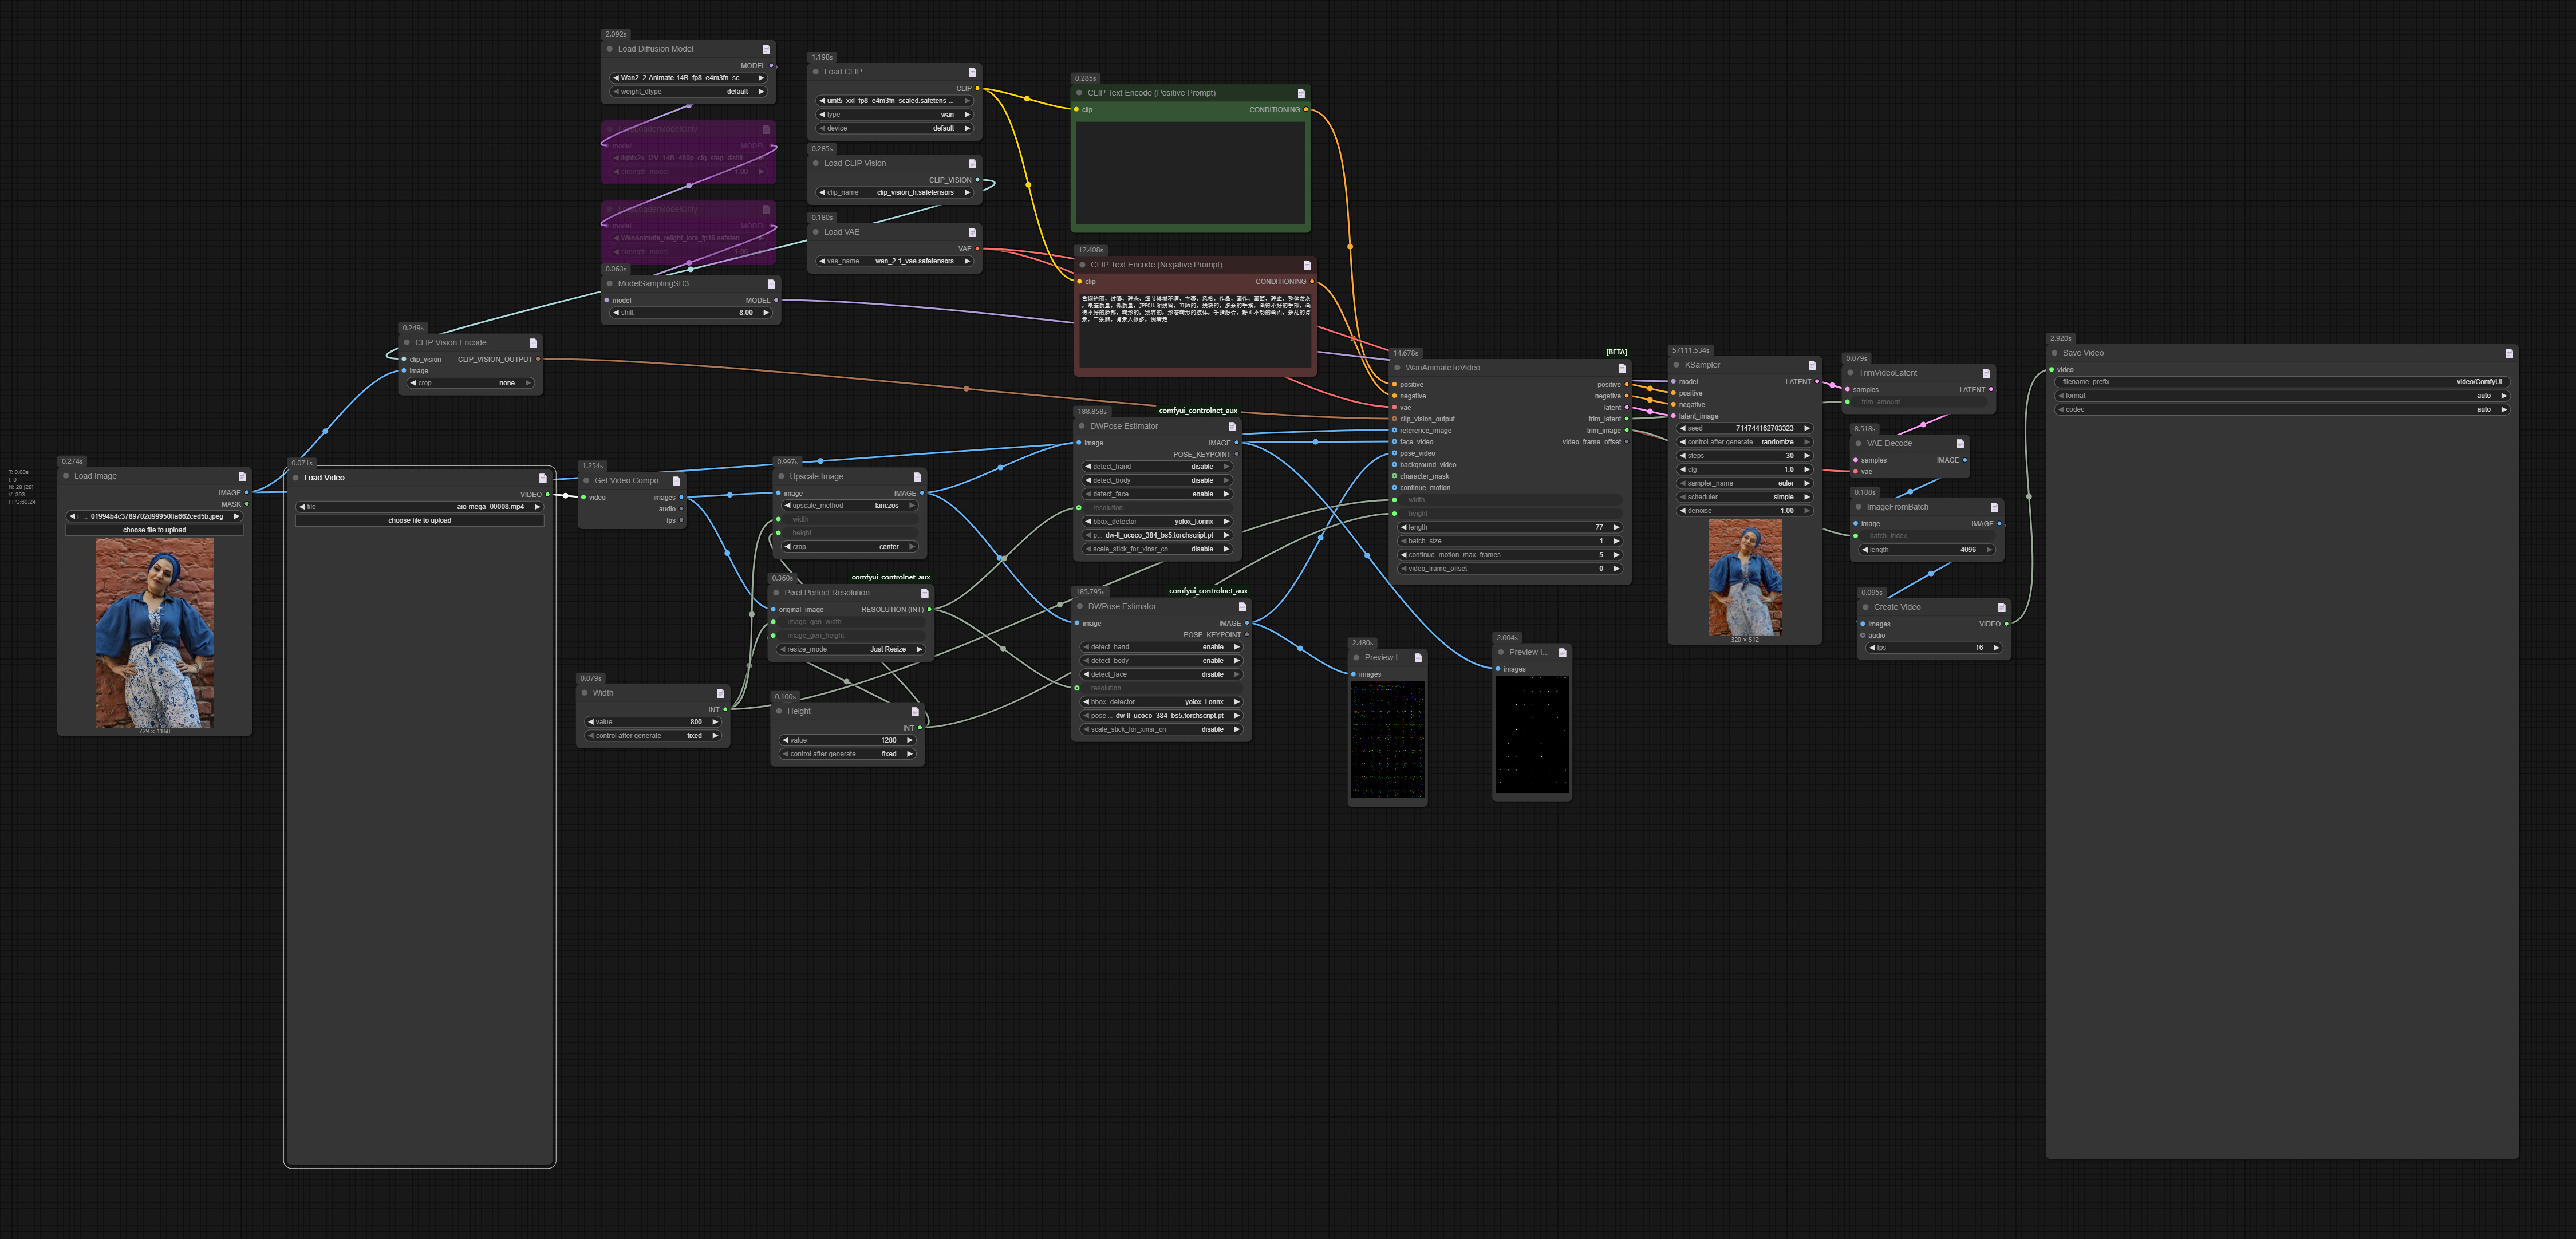Toggle detect_hand from disable on DWPose Estimator
This screenshot has height=1239, width=2576.
click(x=1156, y=466)
